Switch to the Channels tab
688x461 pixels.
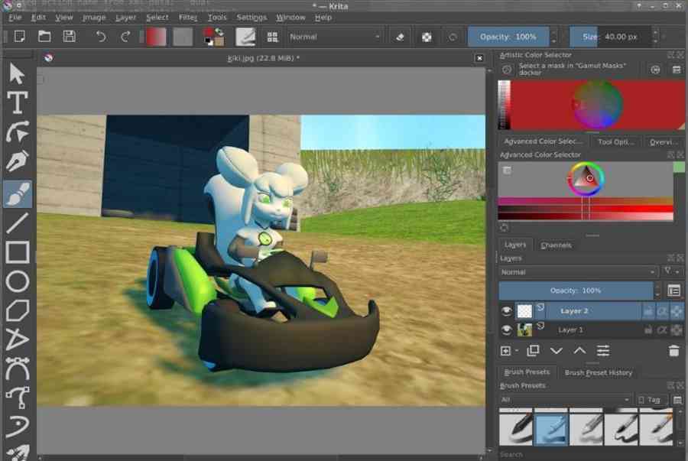tap(556, 245)
